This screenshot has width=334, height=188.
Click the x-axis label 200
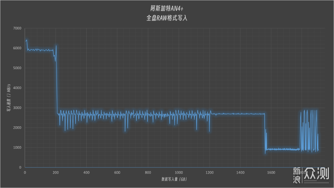56,173
